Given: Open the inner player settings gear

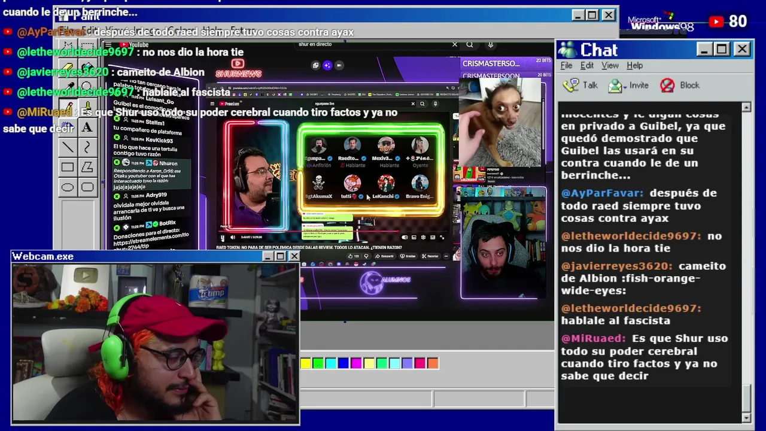Looking at the screenshot, I should [x=423, y=237].
